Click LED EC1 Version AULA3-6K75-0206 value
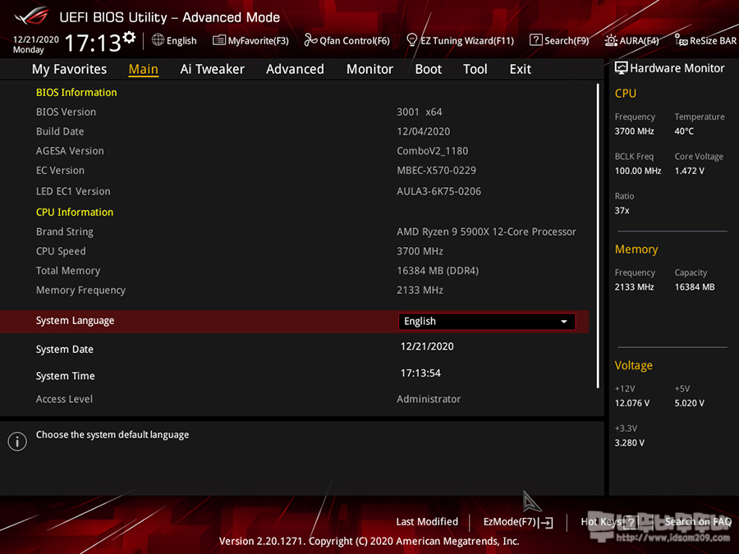 point(438,191)
